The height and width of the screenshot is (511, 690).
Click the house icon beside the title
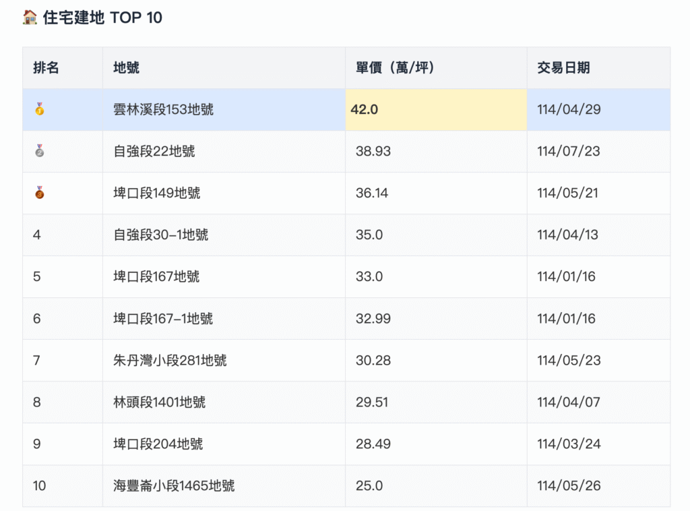pyautogui.click(x=28, y=17)
